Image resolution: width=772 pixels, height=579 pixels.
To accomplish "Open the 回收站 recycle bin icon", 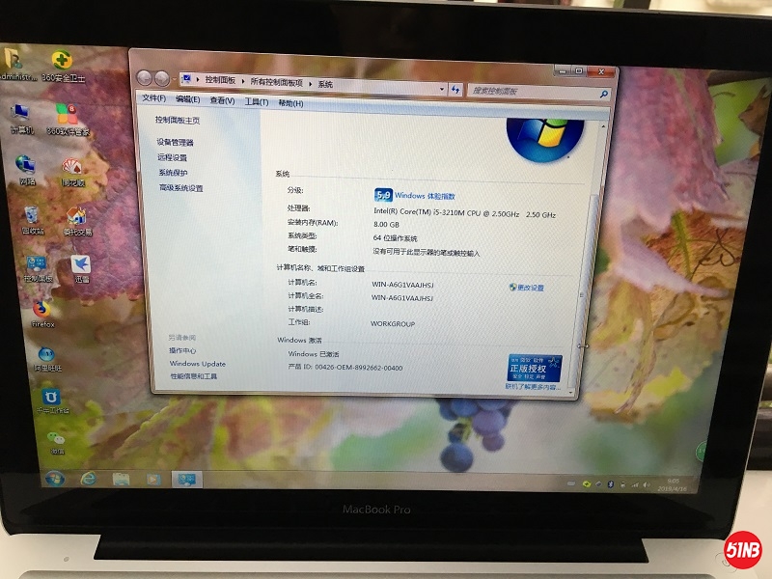I will tap(32, 215).
